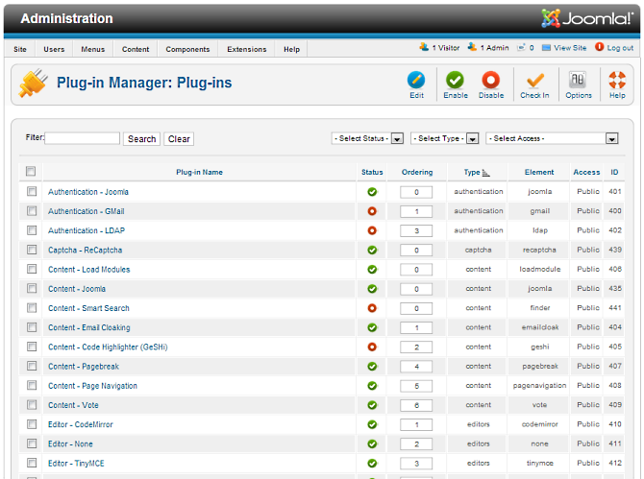Screen dimensions: 644x479
Task: Check the box for Authentication - LDAP
Action: 32,230
